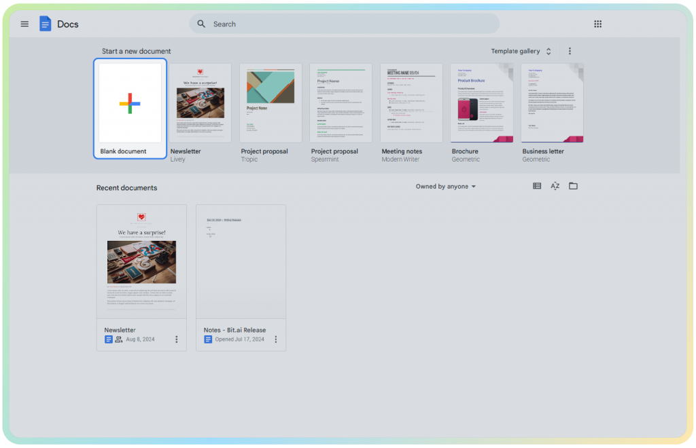Click the shared people icon on Newsletter
The image size is (696, 448).
(x=118, y=339)
